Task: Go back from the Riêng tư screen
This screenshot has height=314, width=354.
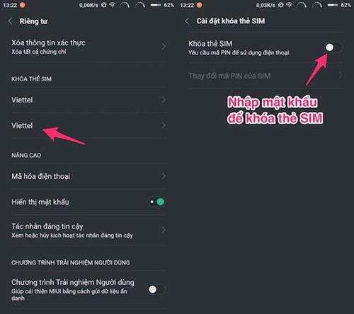Action: point(10,21)
